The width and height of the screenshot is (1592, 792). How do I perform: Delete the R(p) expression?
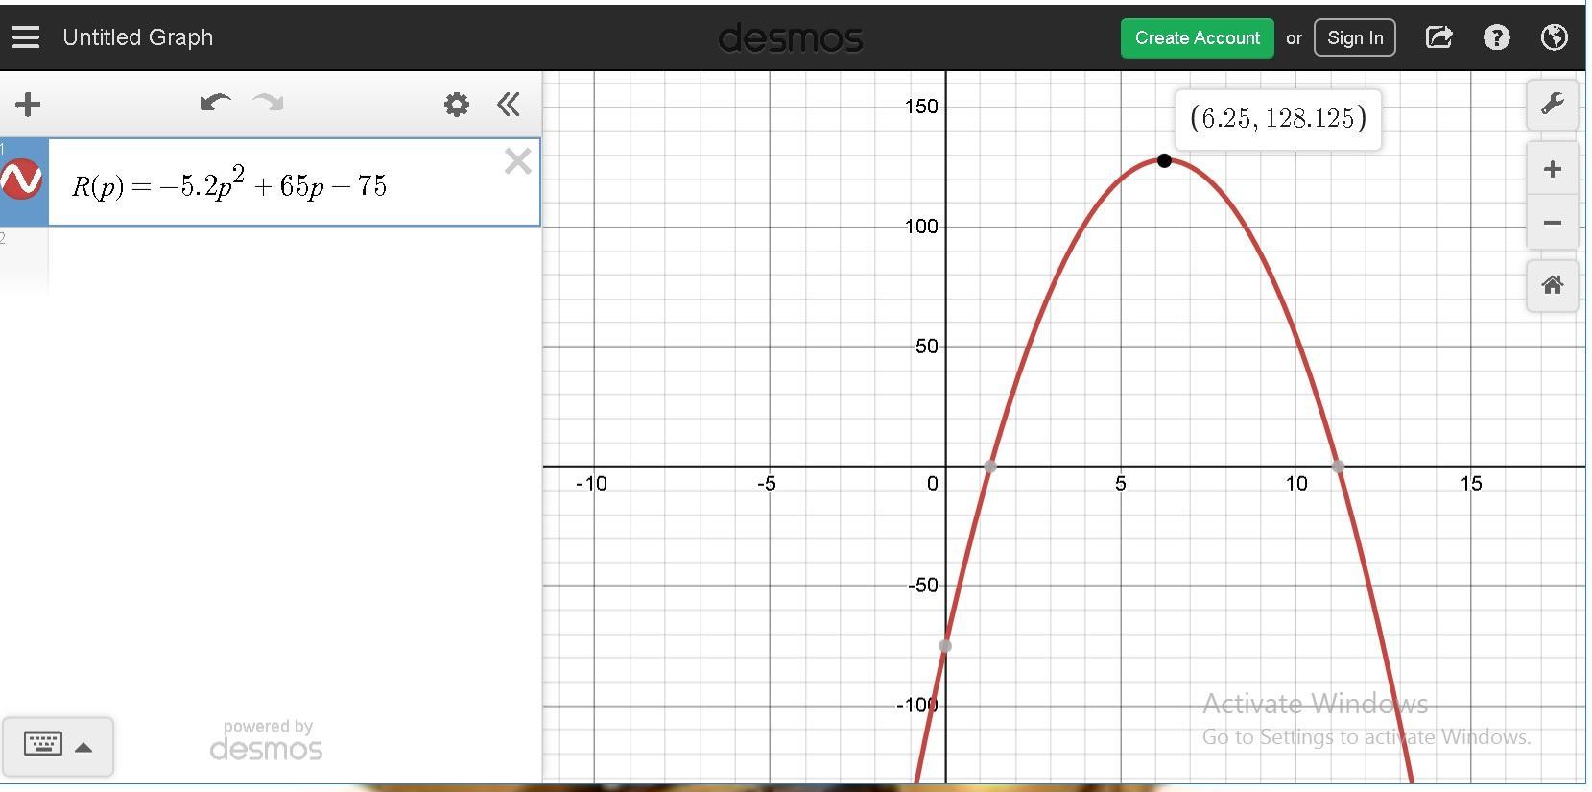517,161
